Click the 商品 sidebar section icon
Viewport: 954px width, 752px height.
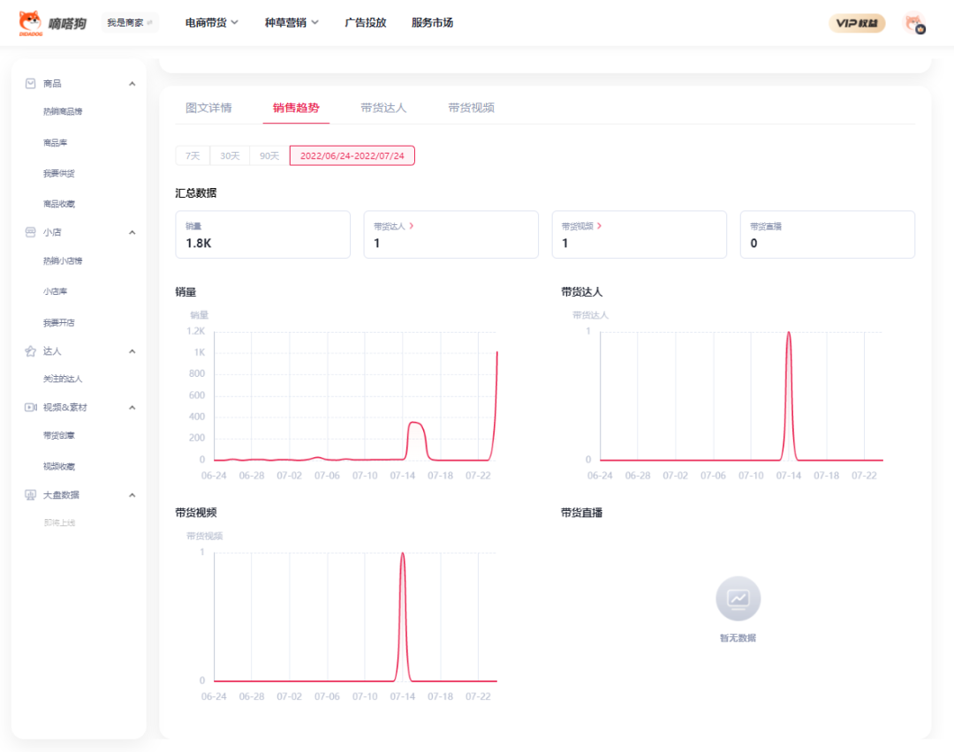coord(30,84)
